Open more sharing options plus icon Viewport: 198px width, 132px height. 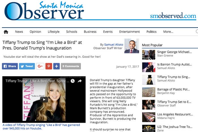pyautogui.click(x=57, y=66)
